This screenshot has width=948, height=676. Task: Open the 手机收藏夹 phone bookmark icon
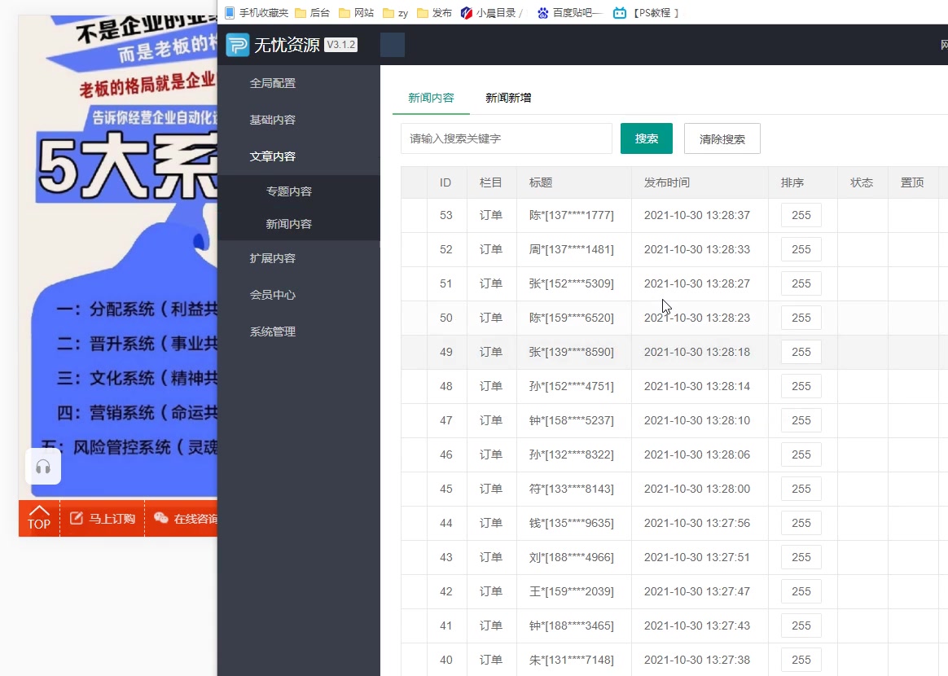coord(229,12)
